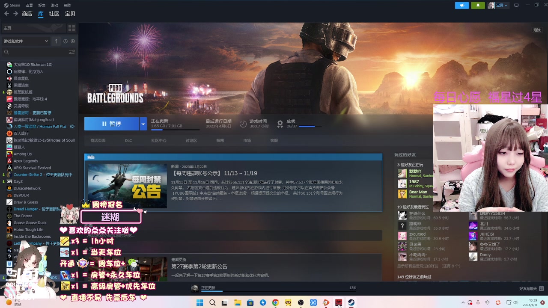Switch to the 商店 (Store) tab
The image size is (548, 308).
27,14
